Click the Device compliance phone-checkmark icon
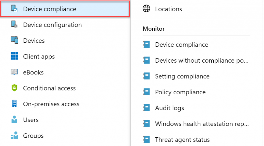The height and width of the screenshot is (146, 264). pyautogui.click(x=14, y=8)
